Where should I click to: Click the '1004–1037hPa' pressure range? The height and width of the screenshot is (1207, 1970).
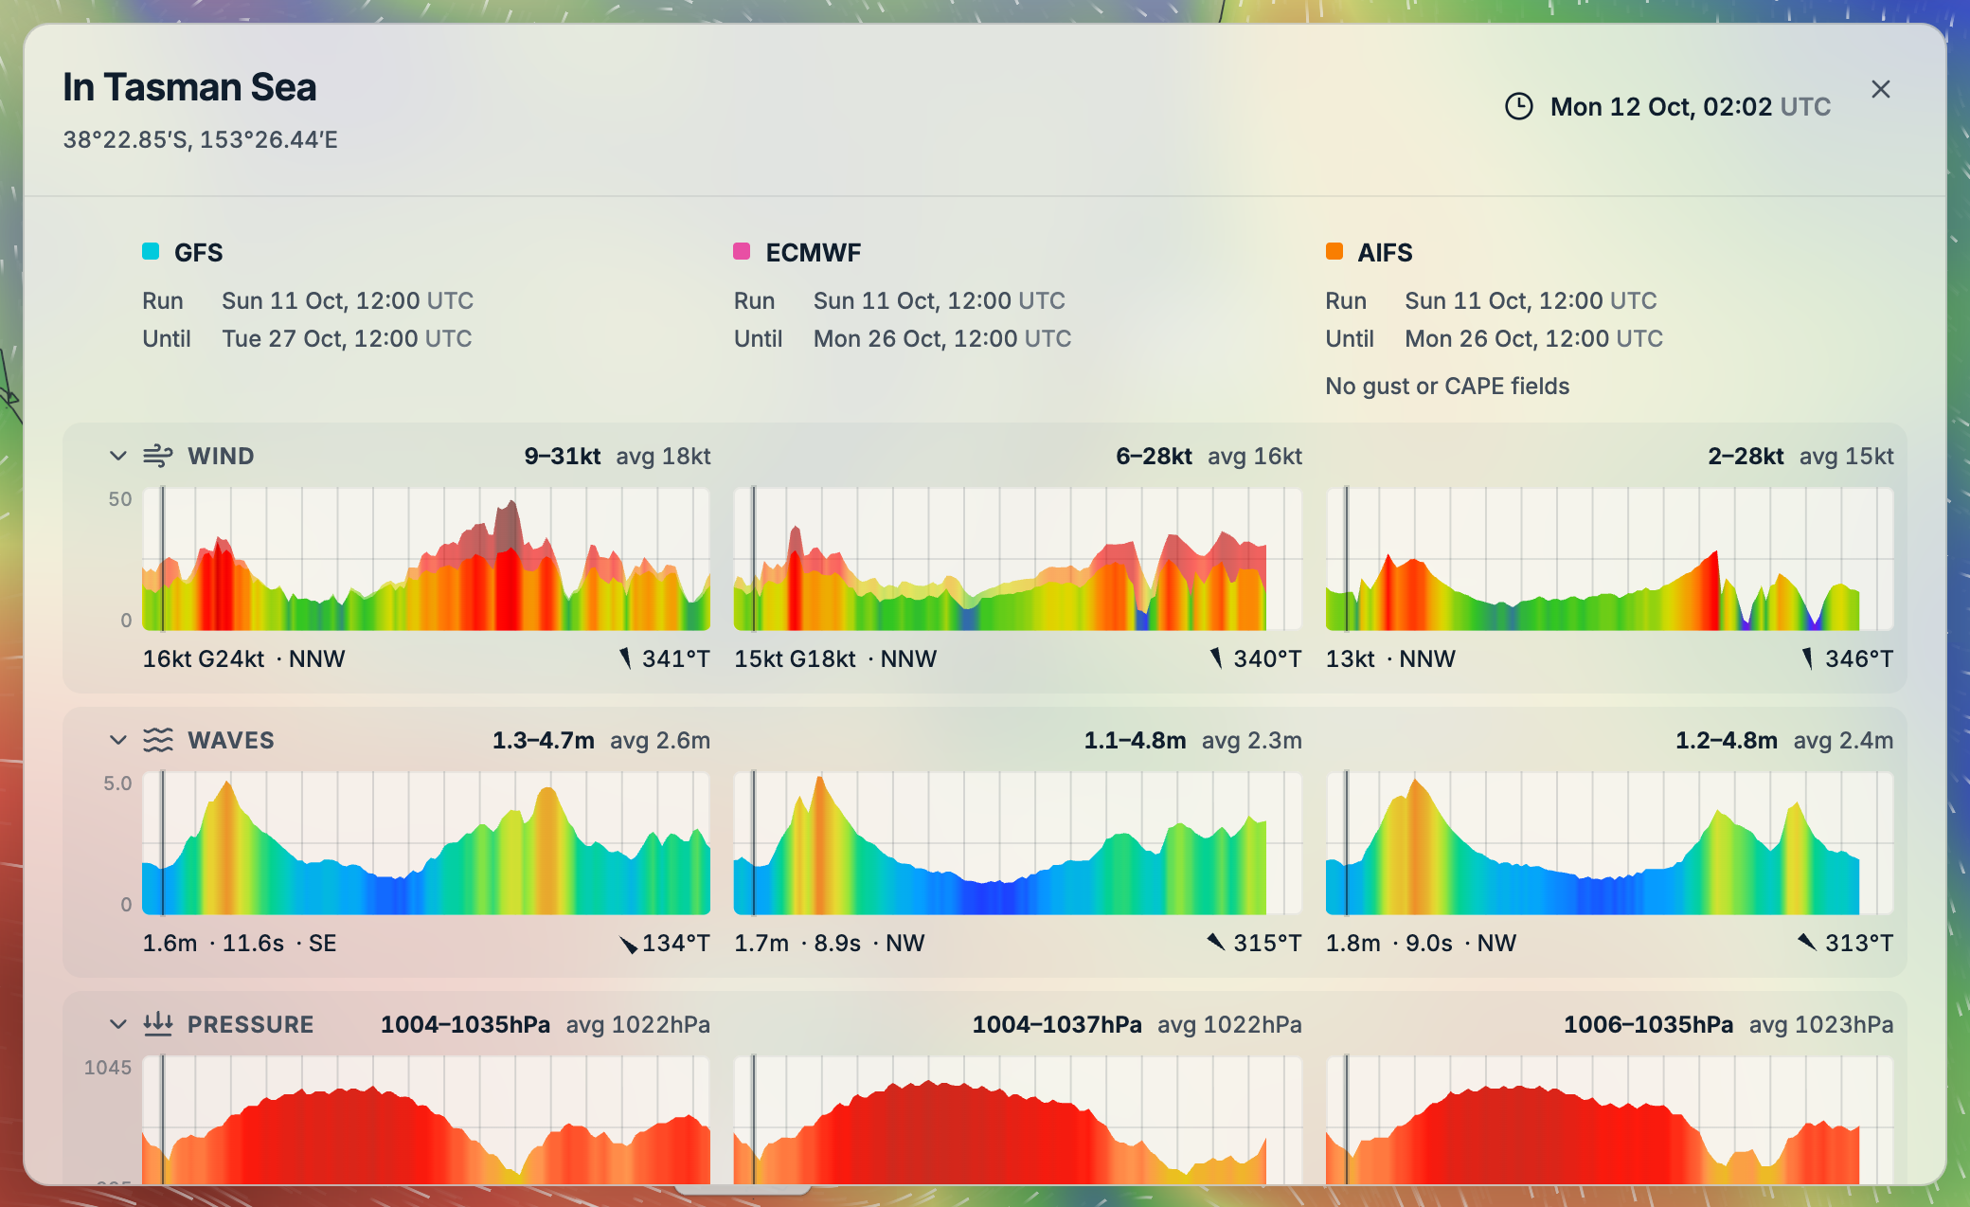coord(1057,1024)
